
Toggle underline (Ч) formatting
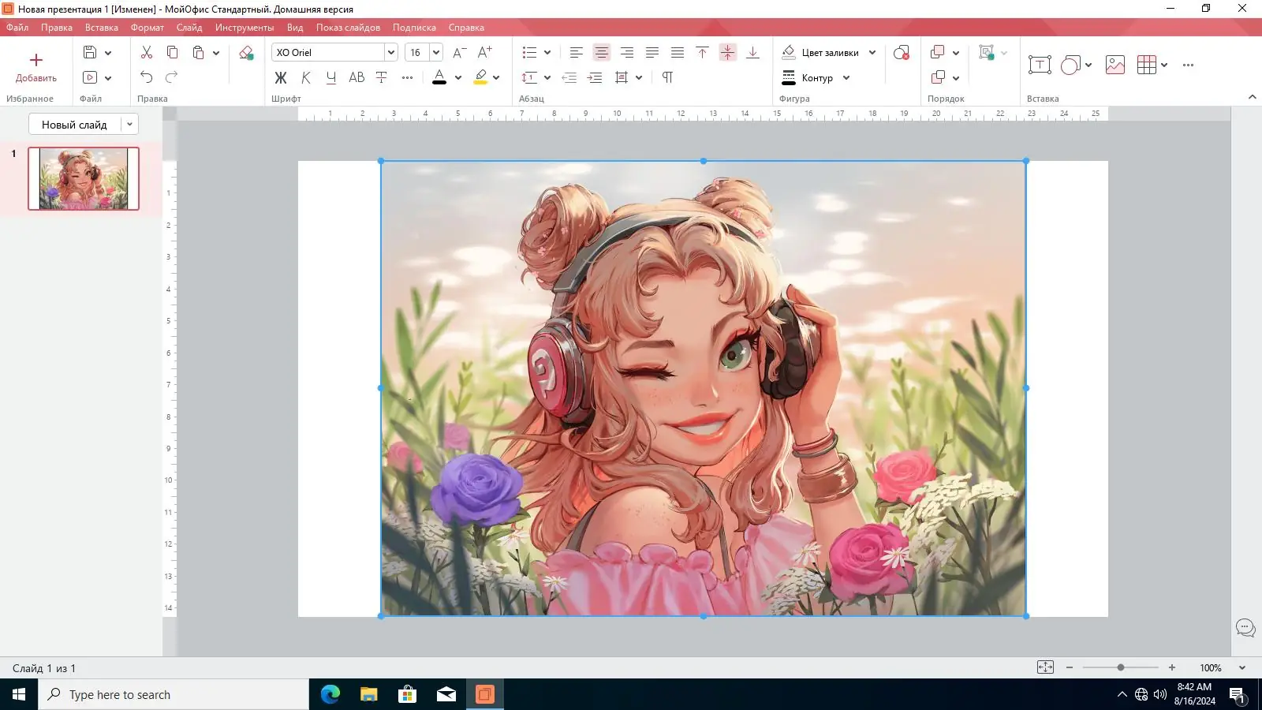coord(331,77)
